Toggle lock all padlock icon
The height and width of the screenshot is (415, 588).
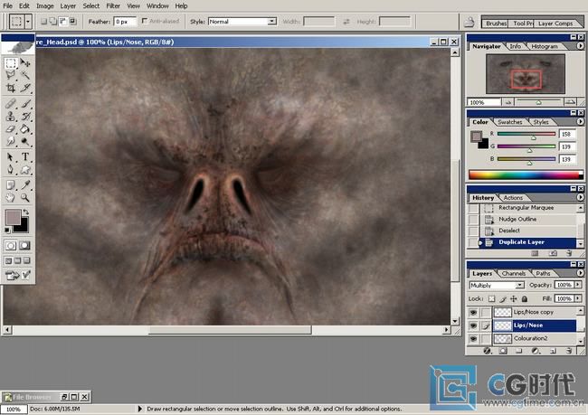pos(525,298)
